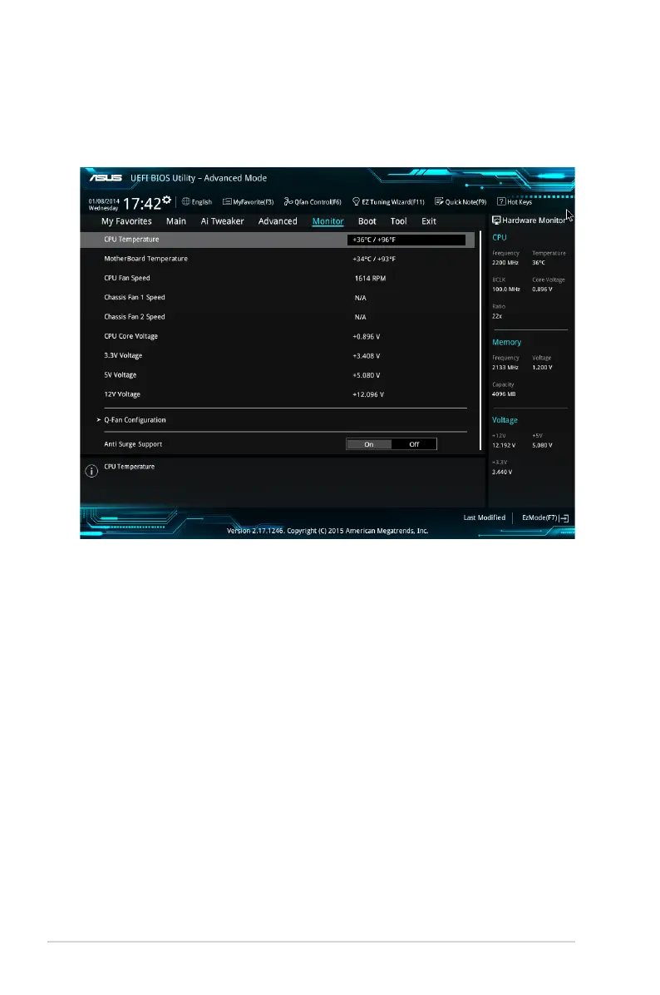660x995 pixels.
Task: Click the 2133 MHz memory frequency
Action: click(505, 368)
